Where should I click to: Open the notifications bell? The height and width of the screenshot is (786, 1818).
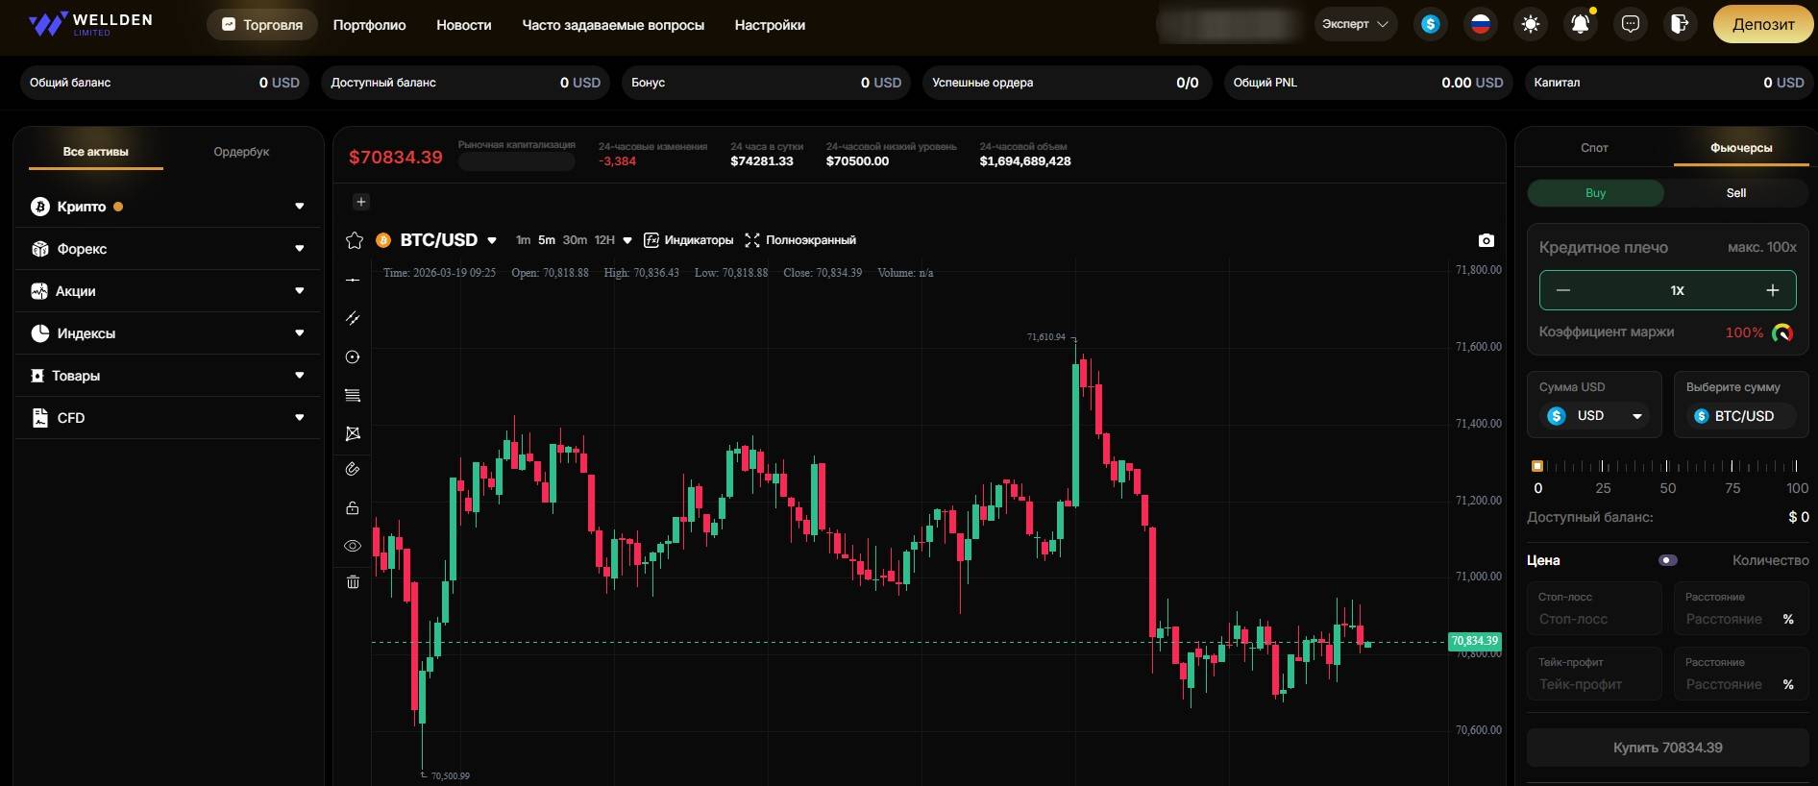[1580, 25]
